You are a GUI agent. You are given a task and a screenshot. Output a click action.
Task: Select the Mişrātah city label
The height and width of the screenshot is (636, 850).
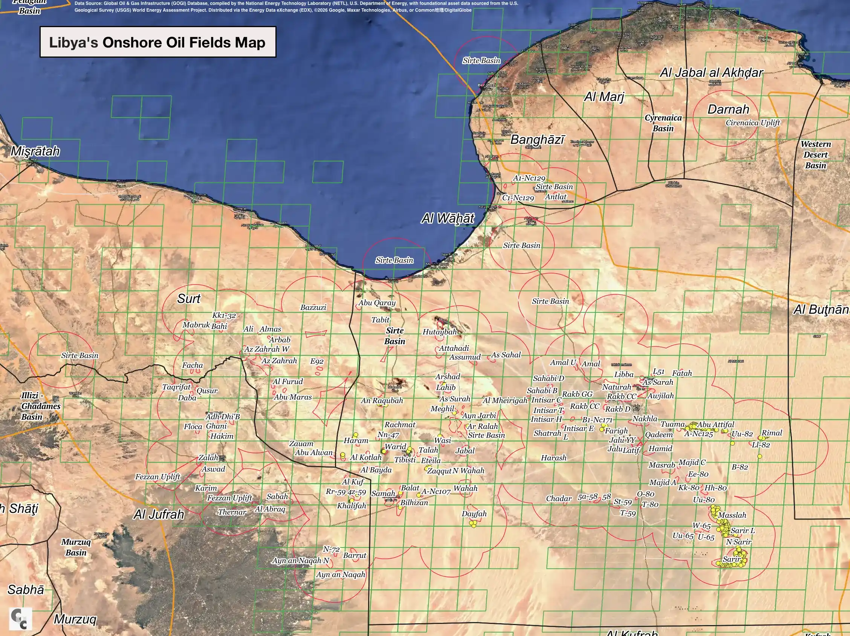pyautogui.click(x=35, y=151)
